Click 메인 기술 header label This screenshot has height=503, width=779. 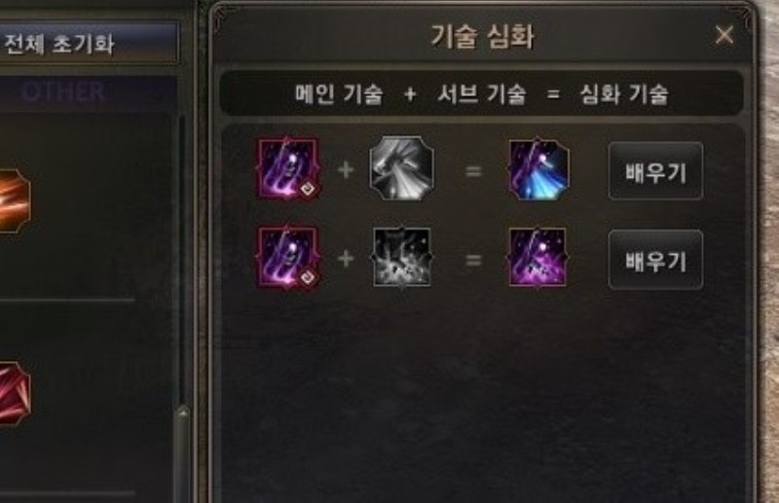point(339,93)
